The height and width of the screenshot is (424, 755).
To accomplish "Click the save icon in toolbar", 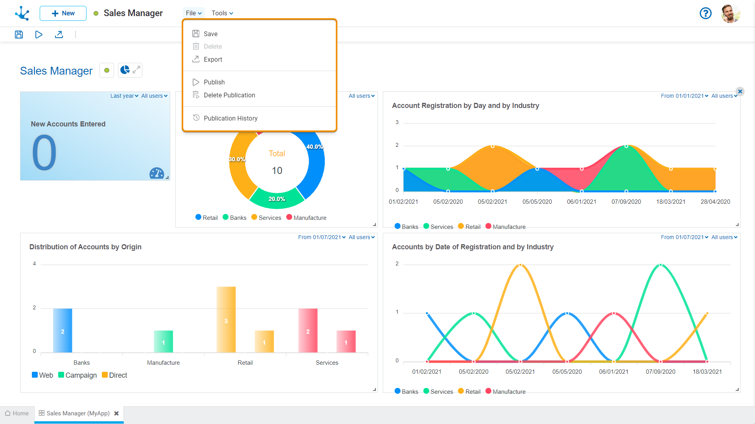I will (x=19, y=35).
